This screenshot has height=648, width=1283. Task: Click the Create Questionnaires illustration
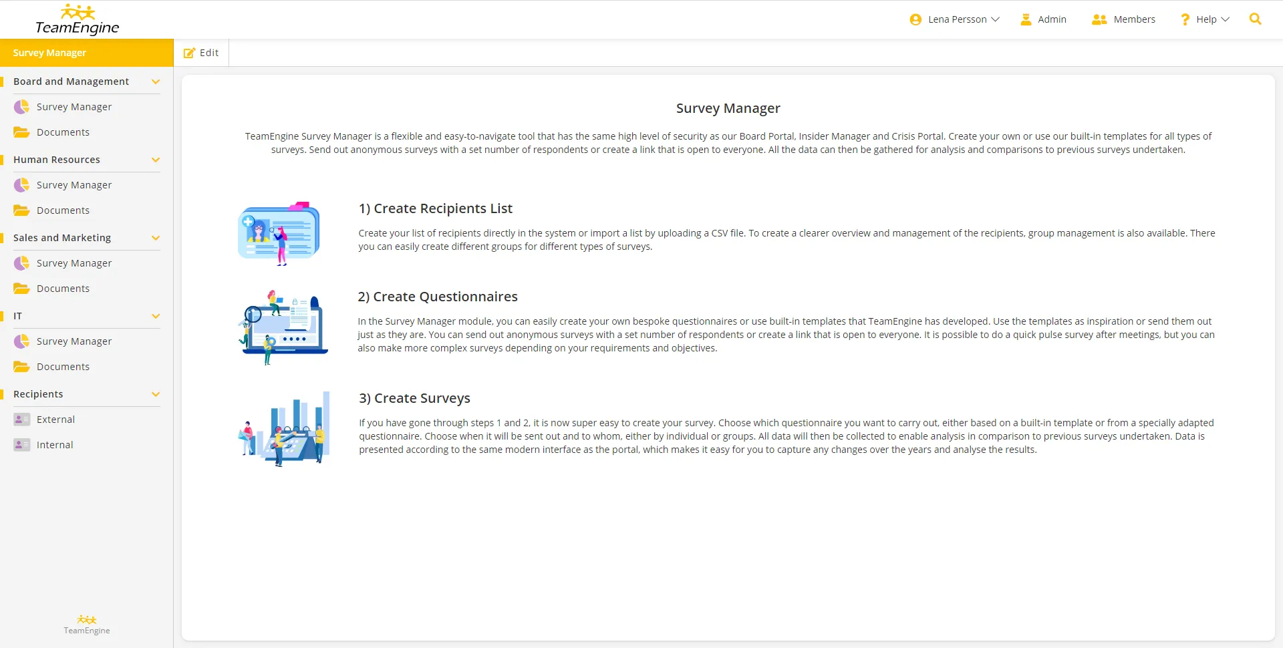pyautogui.click(x=283, y=327)
